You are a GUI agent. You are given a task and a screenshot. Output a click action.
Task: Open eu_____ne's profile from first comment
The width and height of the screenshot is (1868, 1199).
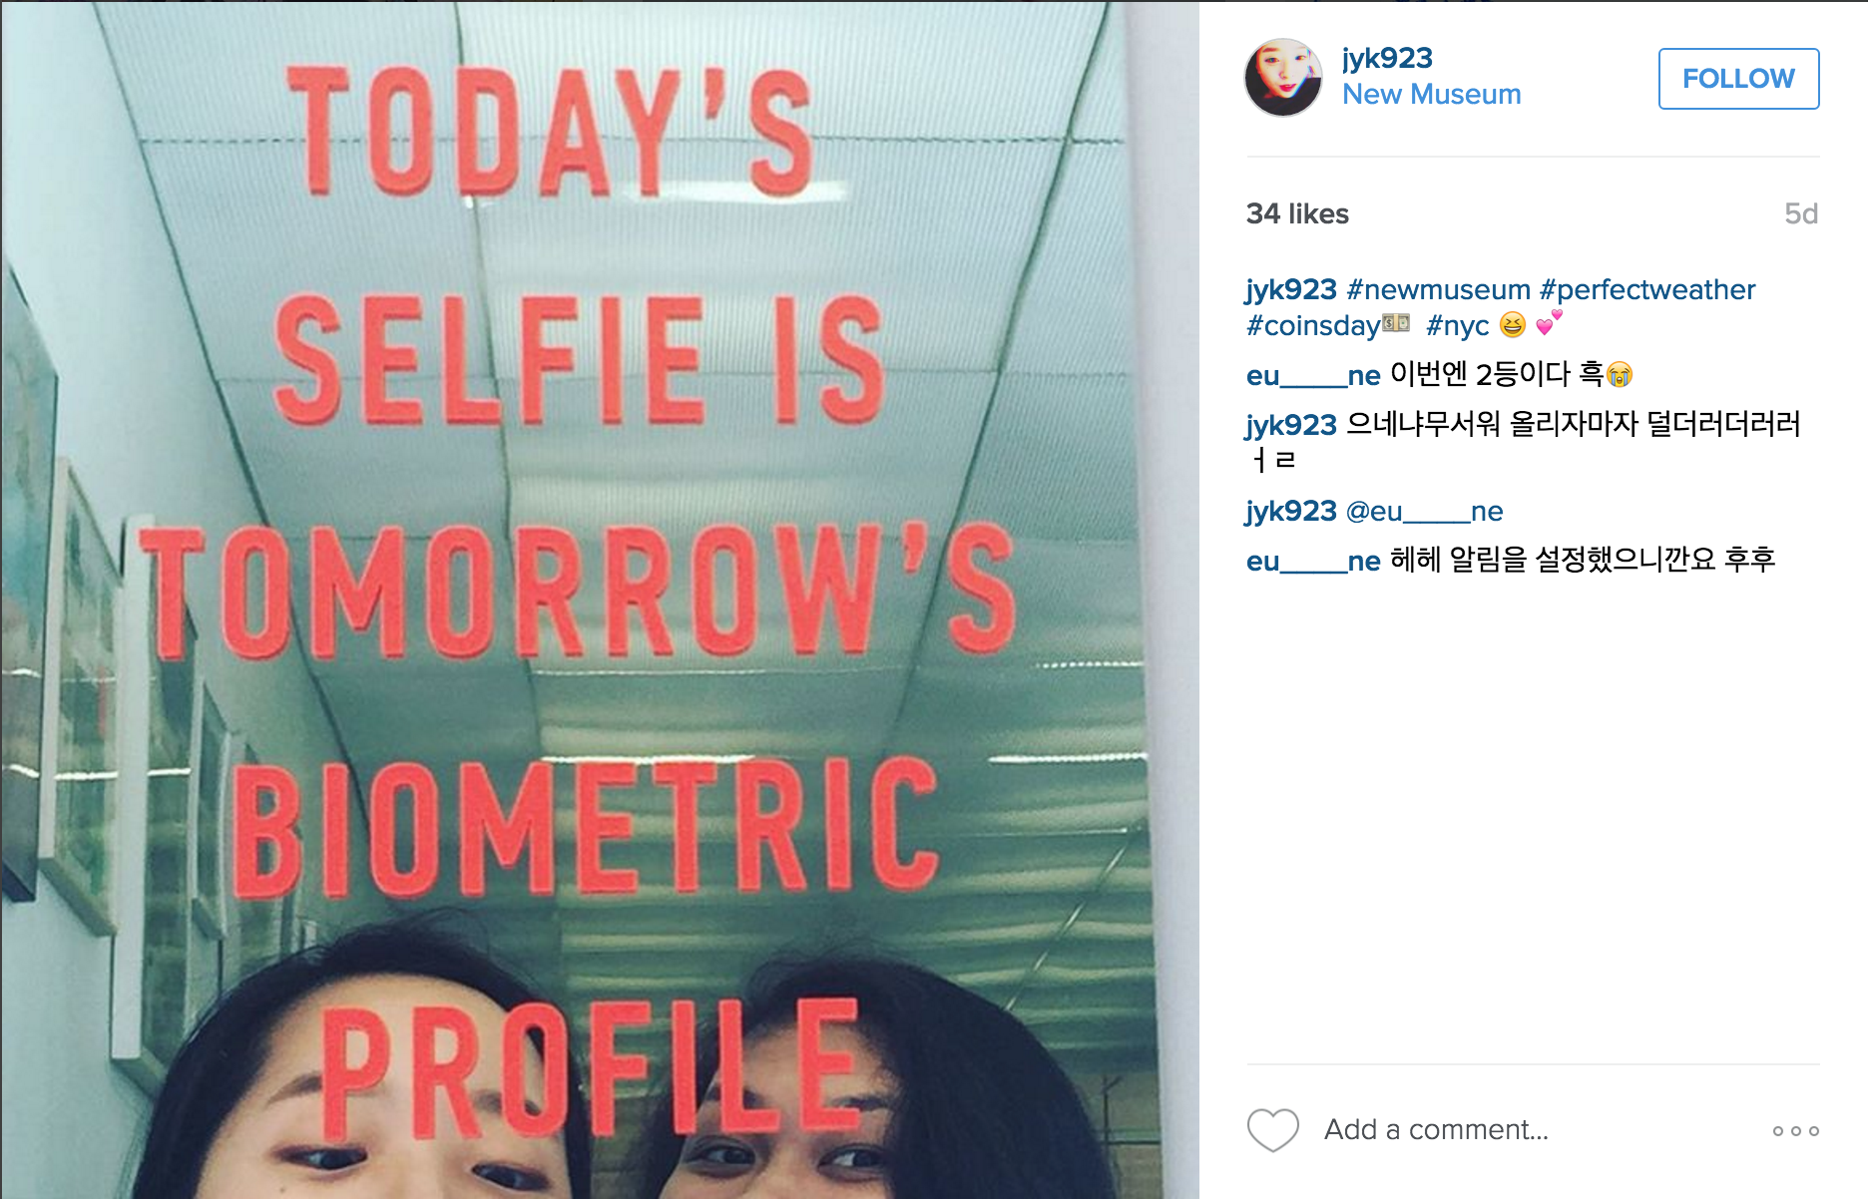(1313, 375)
